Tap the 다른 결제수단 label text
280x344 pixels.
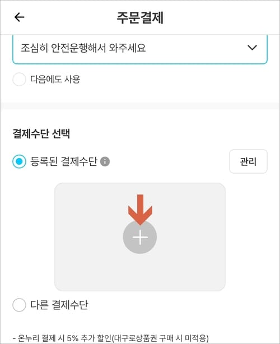[x=59, y=305]
